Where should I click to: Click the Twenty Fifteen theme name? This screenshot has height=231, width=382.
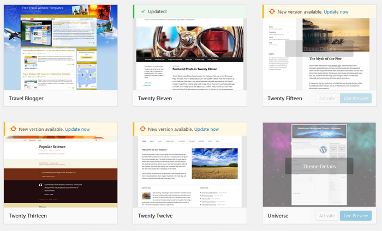(285, 99)
